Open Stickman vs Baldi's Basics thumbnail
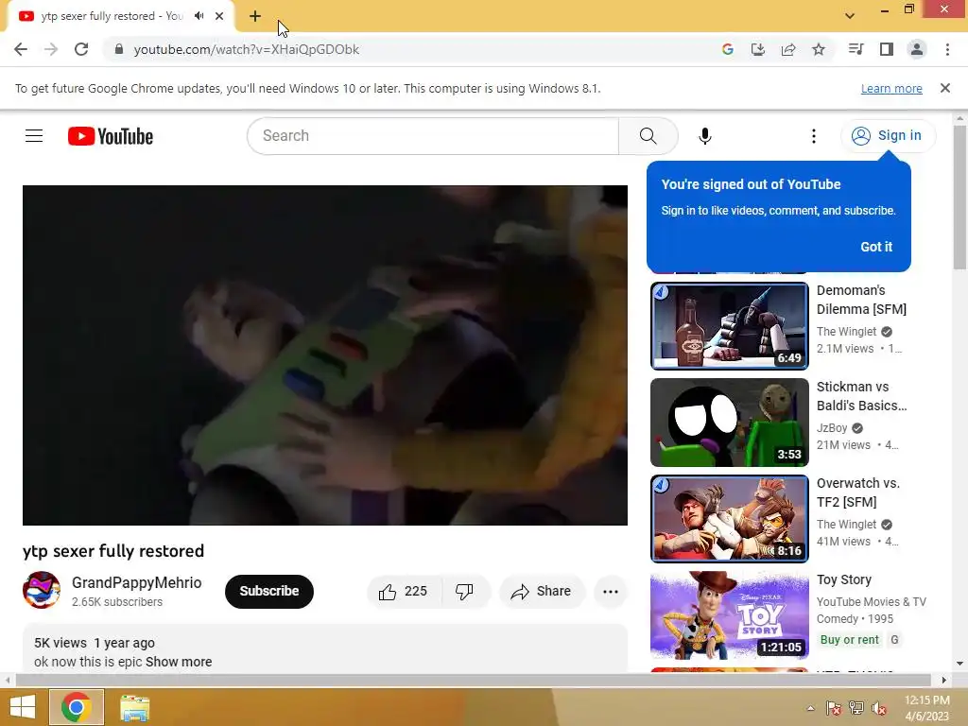968x726 pixels. (729, 423)
